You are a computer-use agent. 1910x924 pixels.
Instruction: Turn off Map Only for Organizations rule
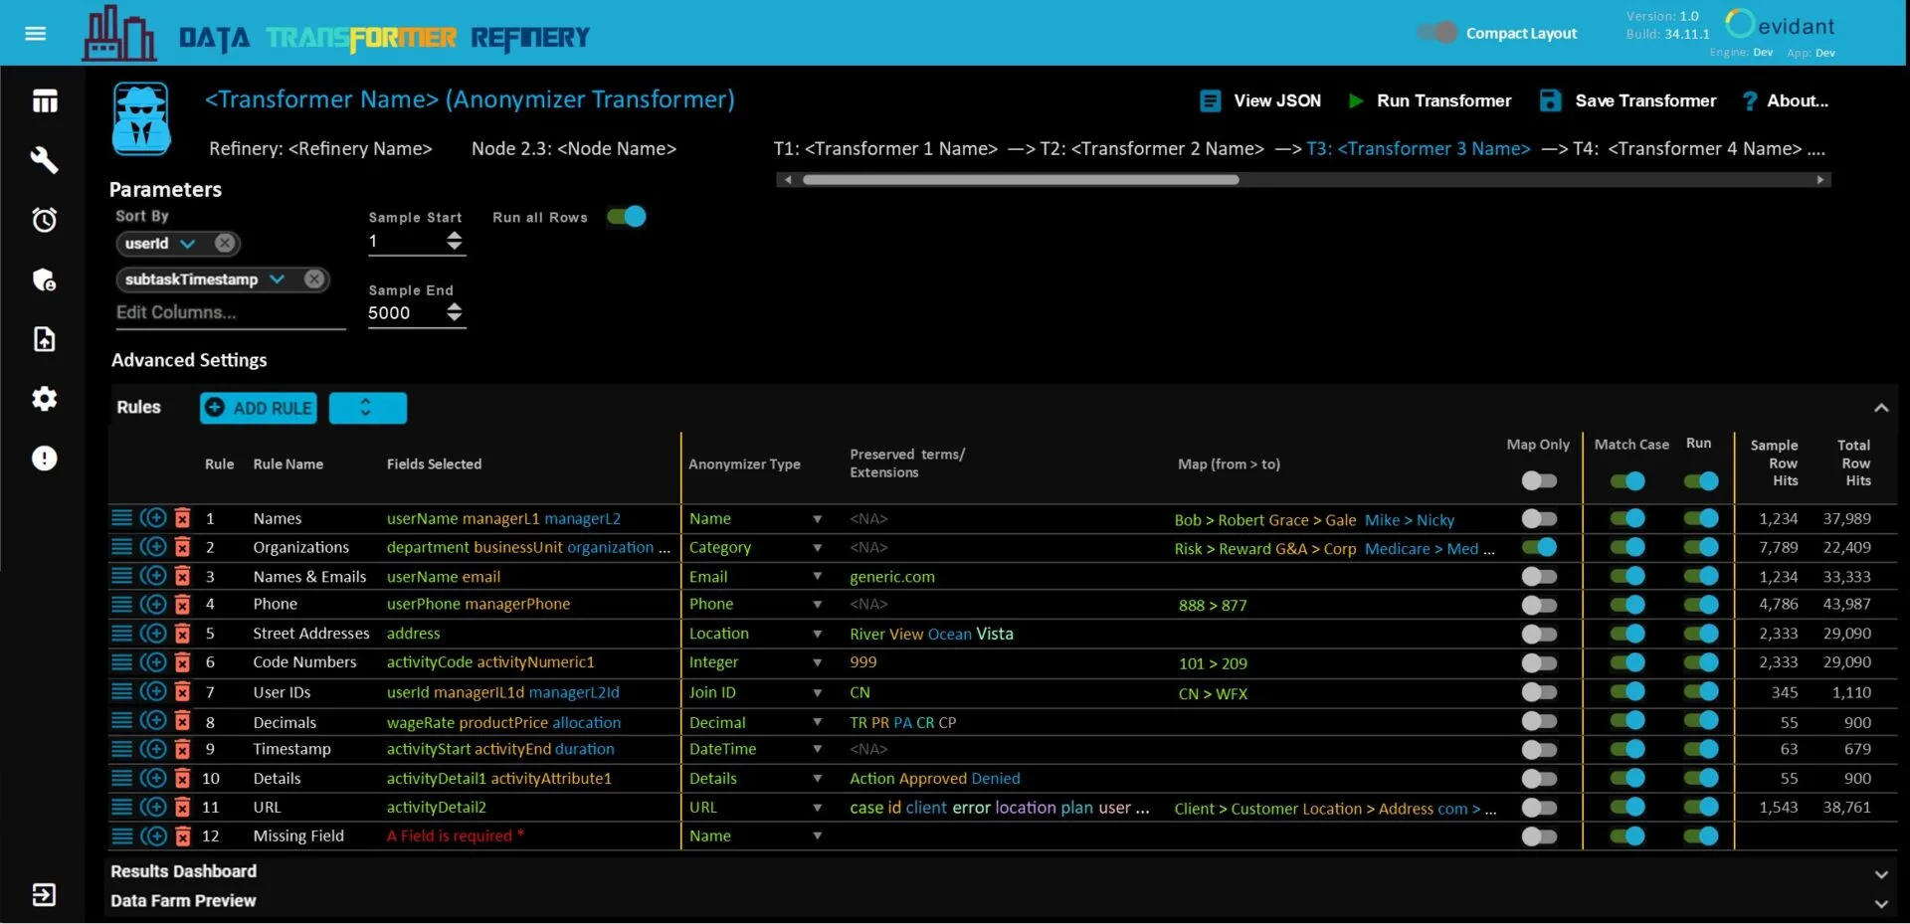pos(1539,547)
